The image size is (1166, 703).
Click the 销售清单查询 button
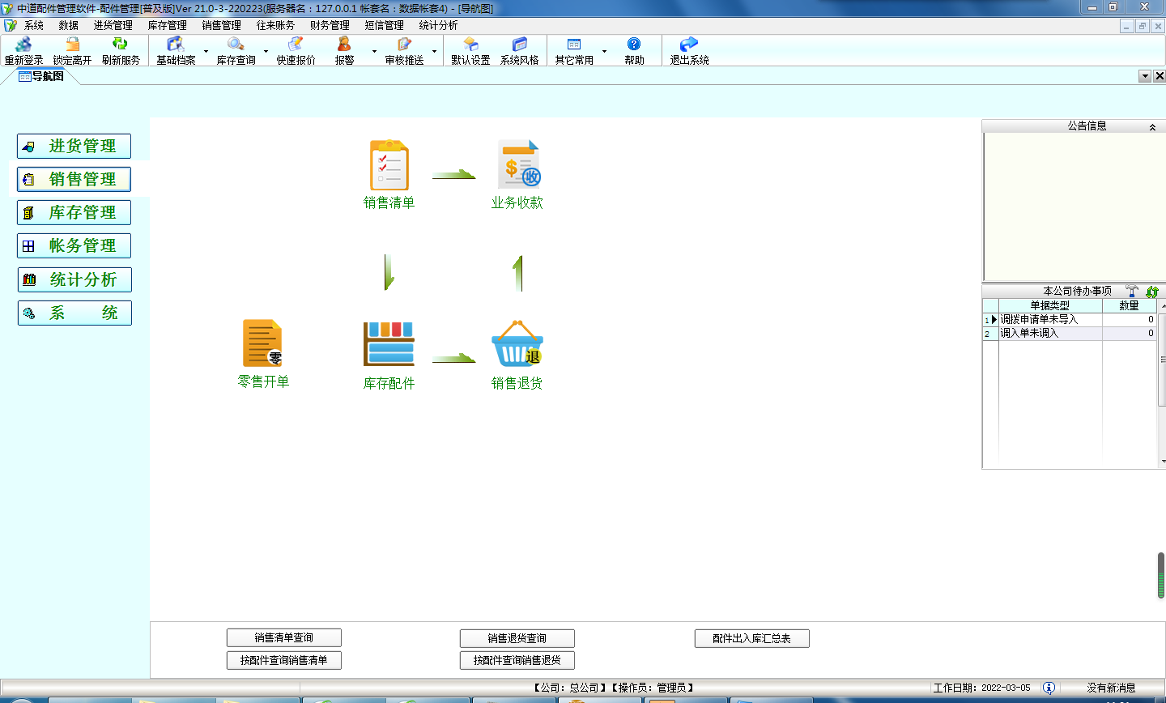pos(284,638)
